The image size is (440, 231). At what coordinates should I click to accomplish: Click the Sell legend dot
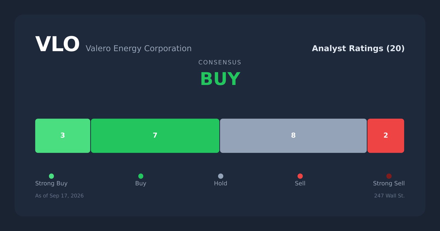300,176
